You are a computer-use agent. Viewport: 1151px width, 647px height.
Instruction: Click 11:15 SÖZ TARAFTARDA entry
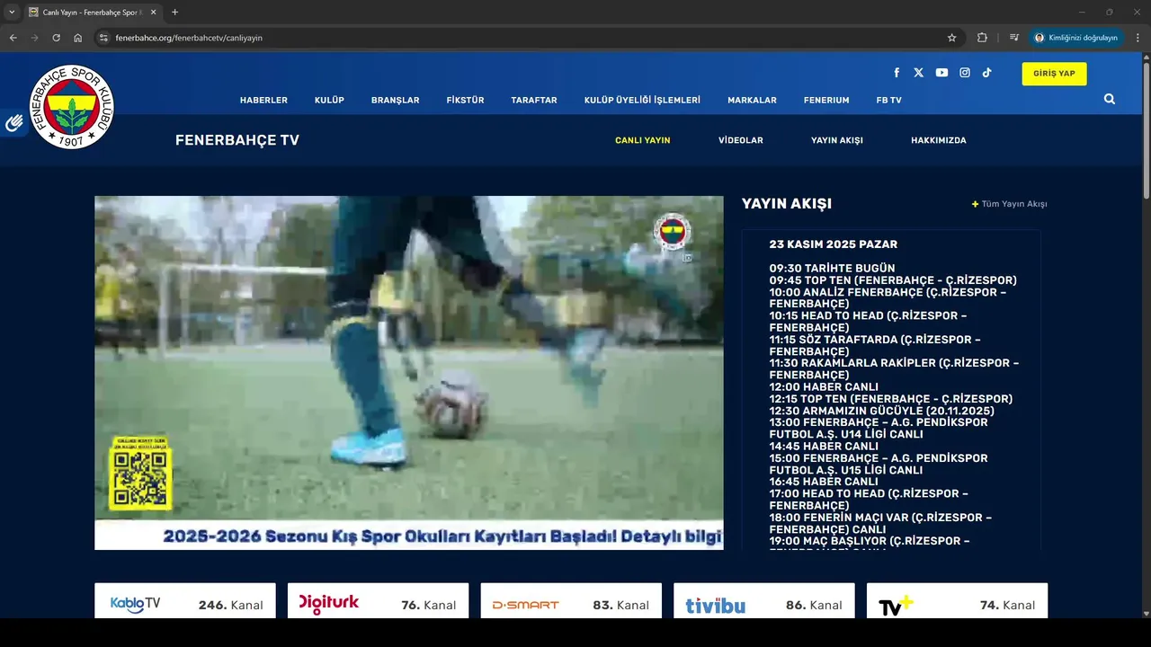tap(875, 345)
